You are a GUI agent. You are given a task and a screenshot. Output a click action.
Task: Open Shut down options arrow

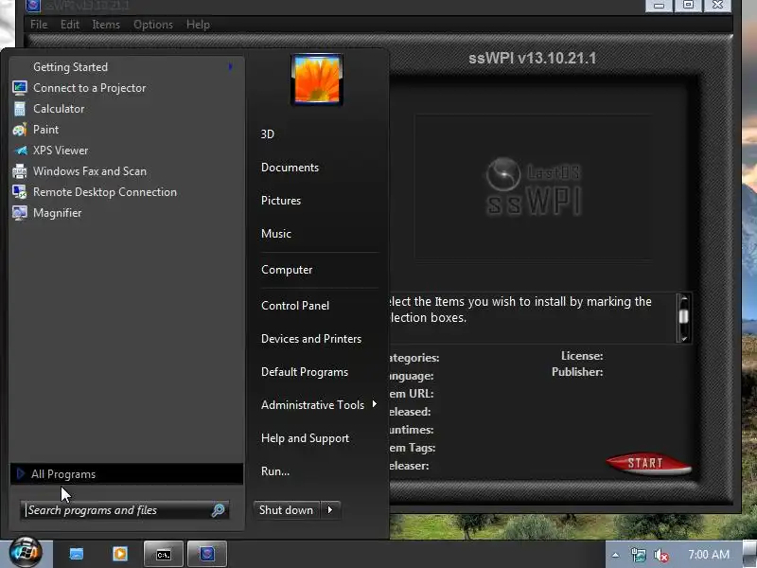(x=330, y=510)
